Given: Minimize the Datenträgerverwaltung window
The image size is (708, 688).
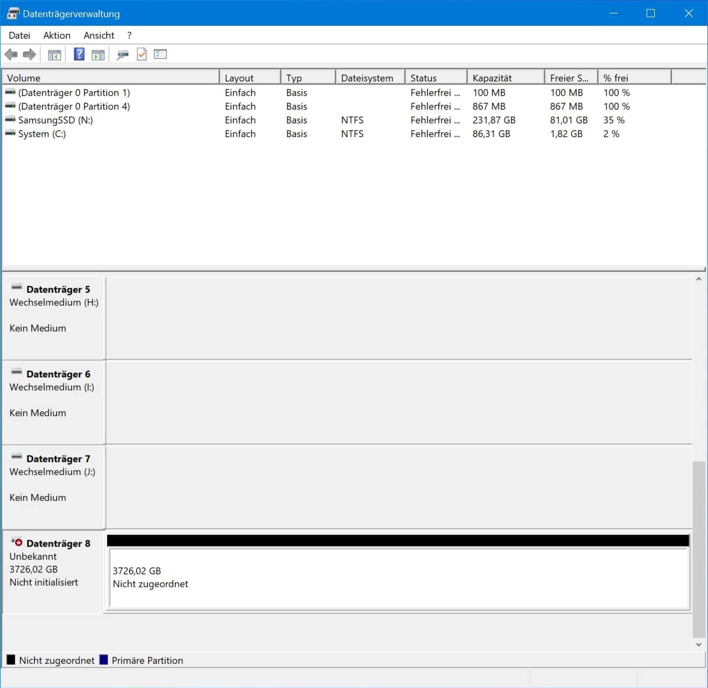Looking at the screenshot, I should click(613, 13).
